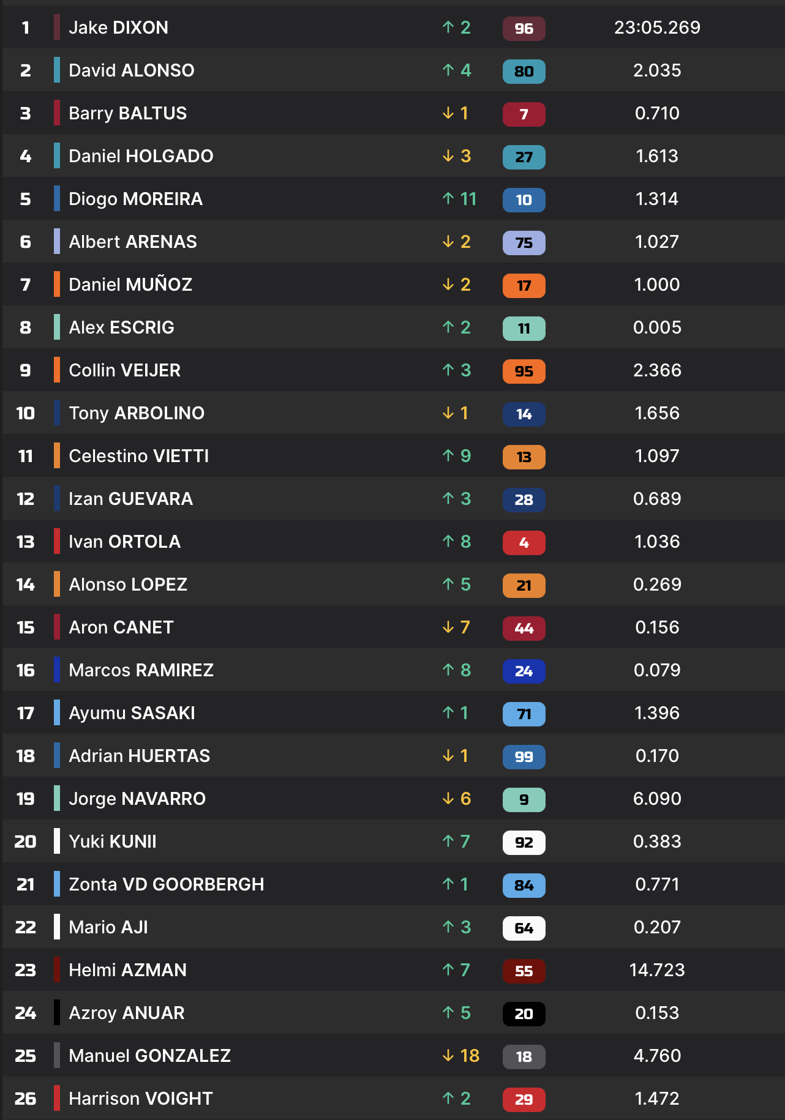
Task: Click Barry Baltus's red number 7 badge
Action: [524, 114]
